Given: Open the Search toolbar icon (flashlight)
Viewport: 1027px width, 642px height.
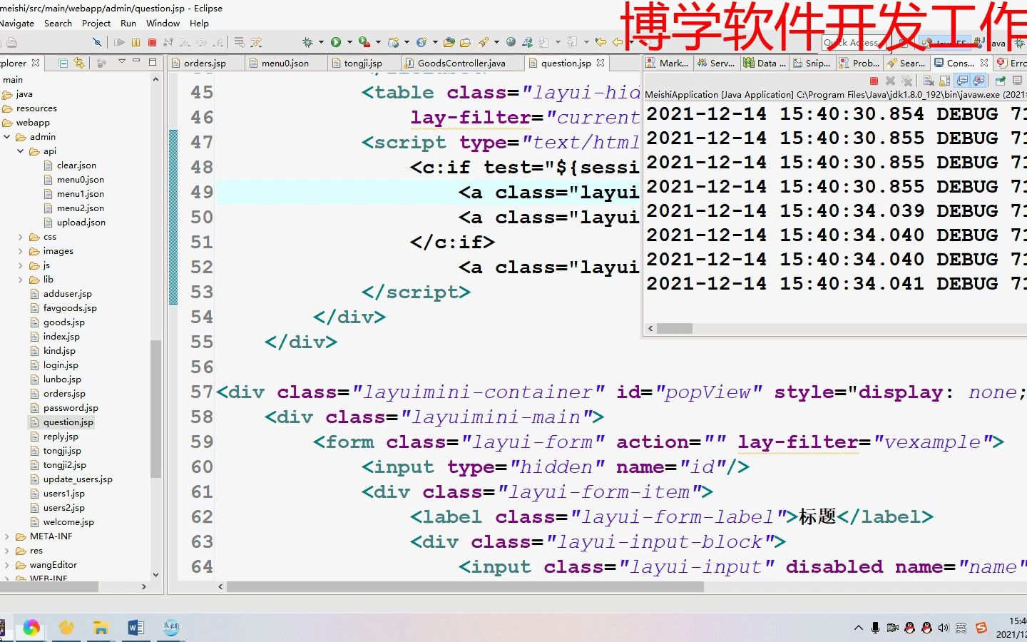Looking at the screenshot, I should (483, 42).
